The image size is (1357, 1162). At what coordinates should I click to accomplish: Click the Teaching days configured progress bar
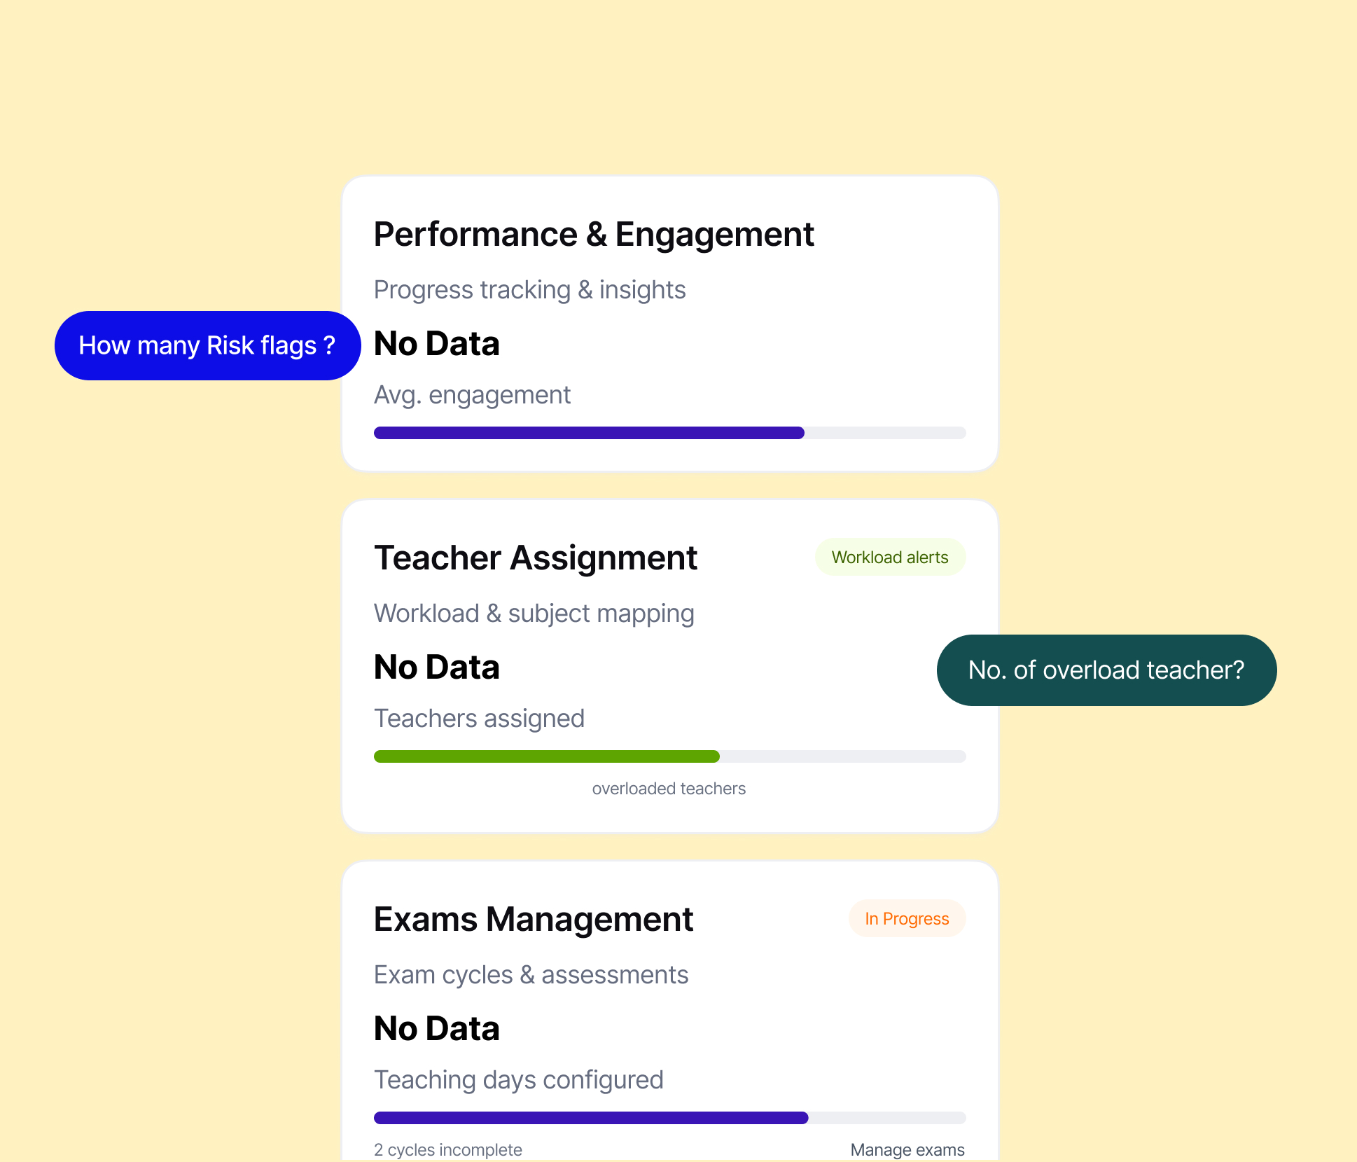click(x=669, y=1118)
